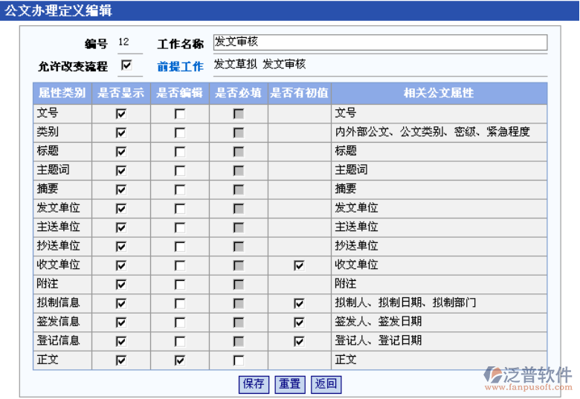The width and height of the screenshot is (580, 399).
Task: Enable 是否编辑 for the 签发信息 row
Action: point(180,322)
